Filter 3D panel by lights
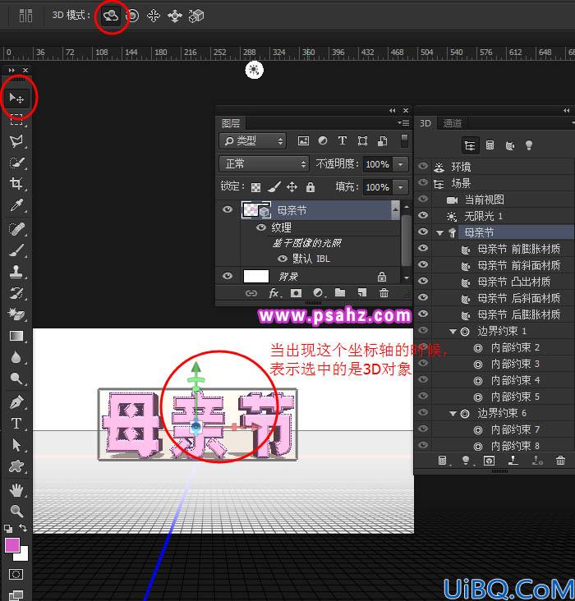Image resolution: width=575 pixels, height=601 pixels. click(x=529, y=145)
